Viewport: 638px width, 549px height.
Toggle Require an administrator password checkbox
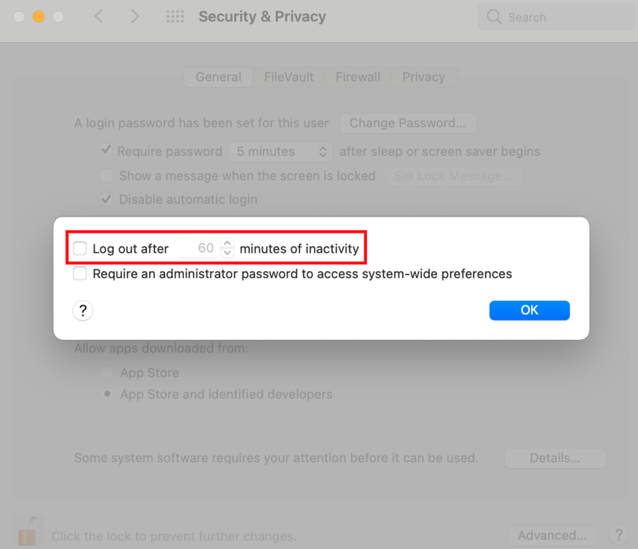pyautogui.click(x=80, y=274)
